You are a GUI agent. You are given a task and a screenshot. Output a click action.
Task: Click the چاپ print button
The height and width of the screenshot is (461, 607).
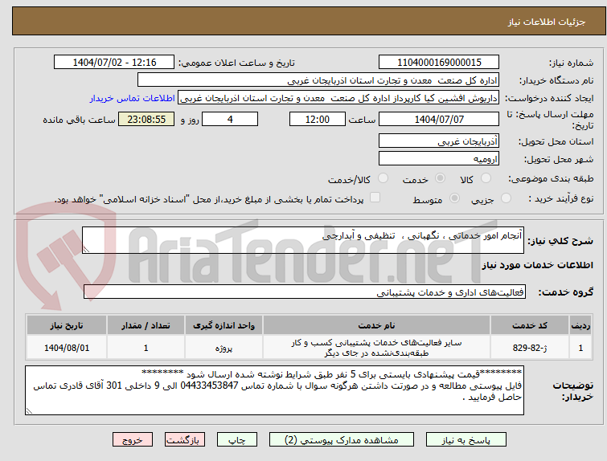tap(237, 440)
